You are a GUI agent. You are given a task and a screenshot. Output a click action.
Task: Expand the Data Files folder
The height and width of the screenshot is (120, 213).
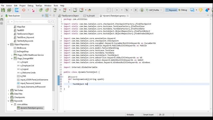click(8, 94)
